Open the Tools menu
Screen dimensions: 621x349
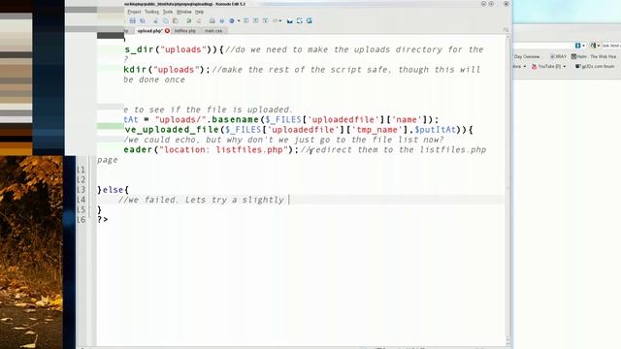point(168,12)
